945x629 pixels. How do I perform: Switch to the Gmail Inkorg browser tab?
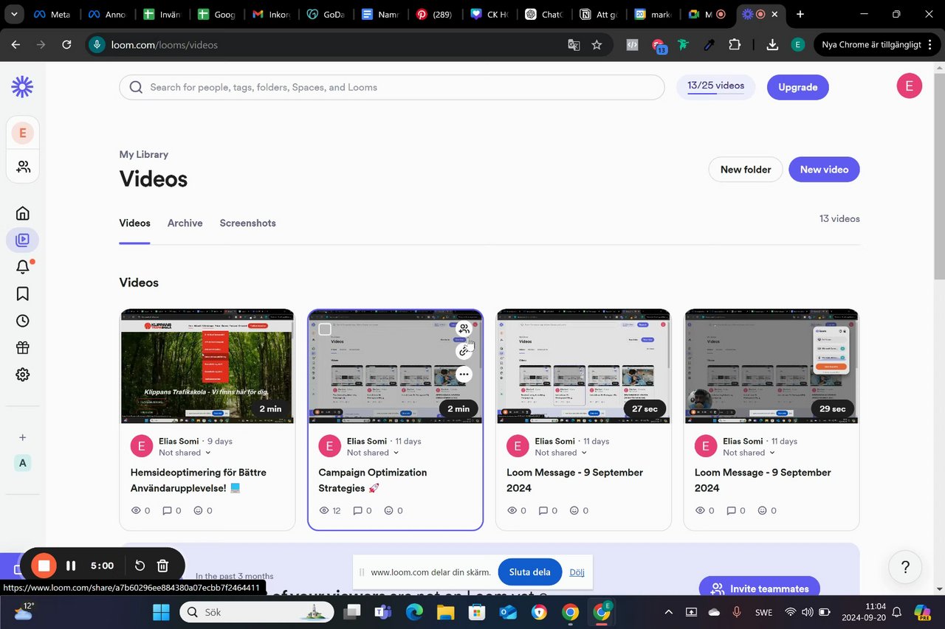click(270, 14)
